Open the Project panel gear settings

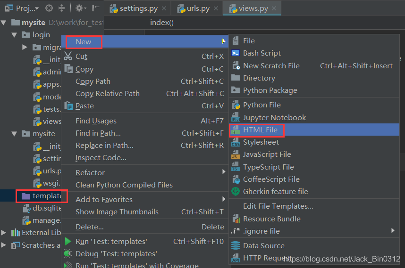tap(80, 8)
